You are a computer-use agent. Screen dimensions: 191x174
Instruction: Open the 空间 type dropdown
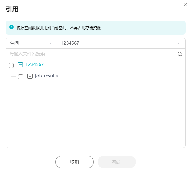(32, 43)
